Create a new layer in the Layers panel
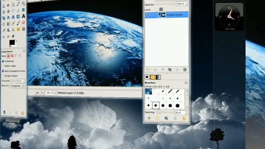This screenshot has height=149, width=265. (148, 70)
